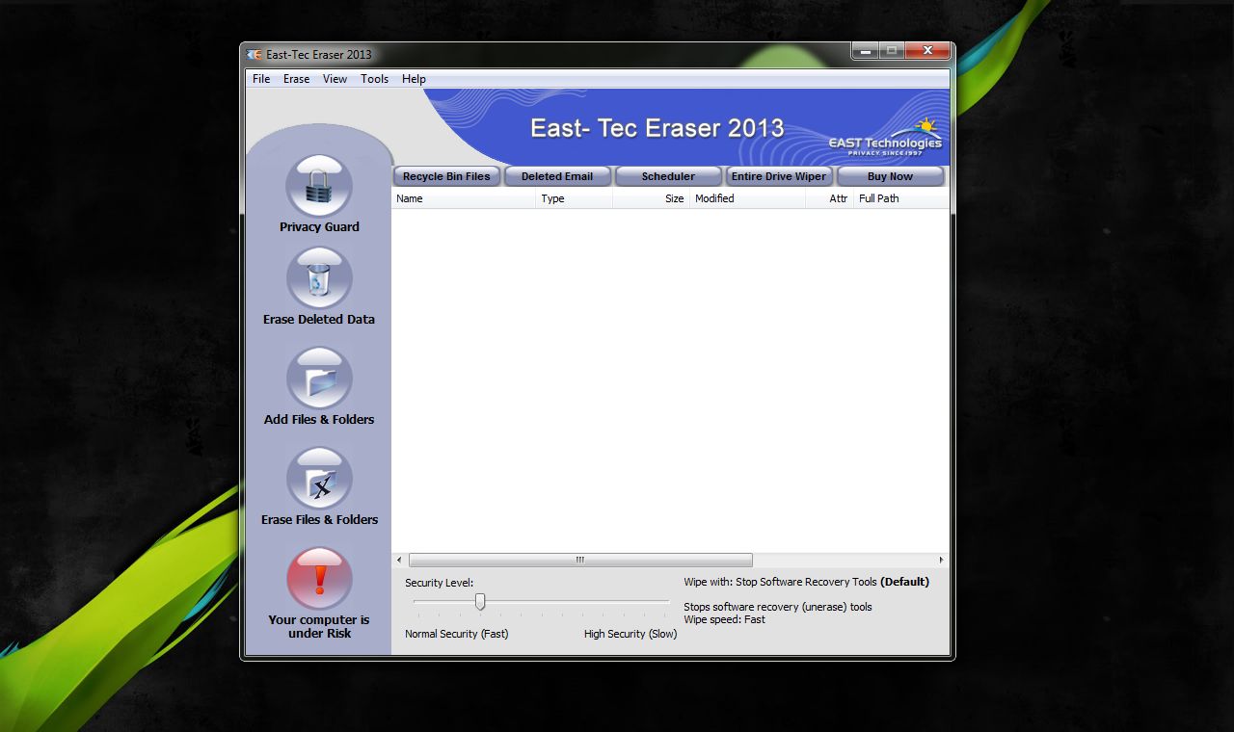
Task: Sort the list by Size column header
Action: coord(652,198)
